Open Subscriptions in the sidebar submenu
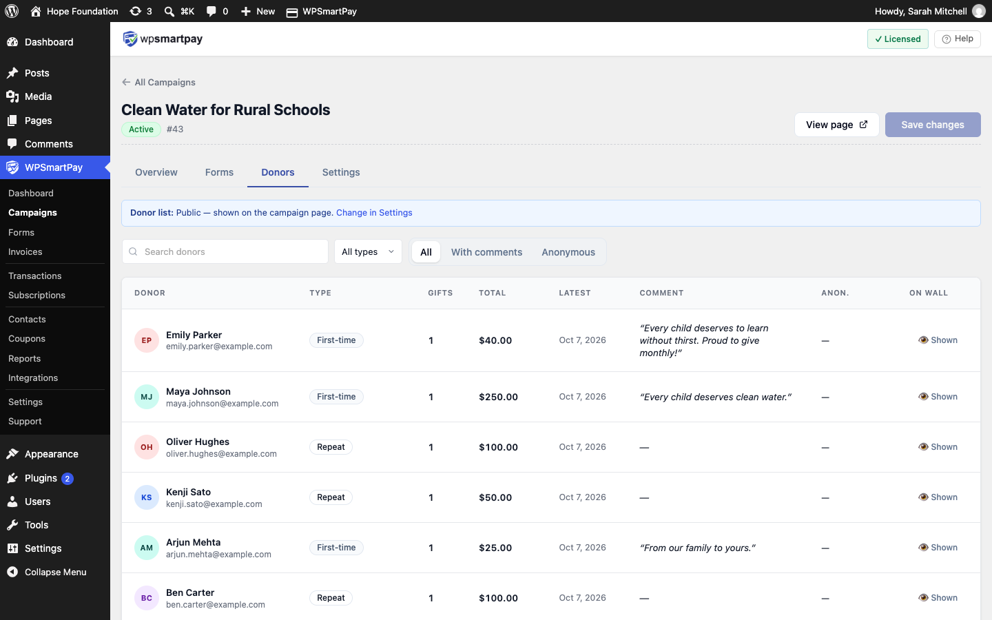This screenshot has height=620, width=992. coord(37,295)
